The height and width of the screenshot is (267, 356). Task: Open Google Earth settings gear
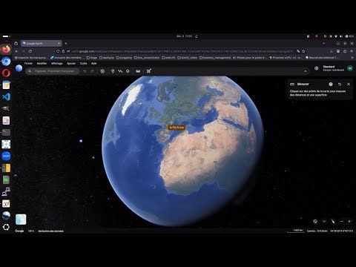point(317,68)
